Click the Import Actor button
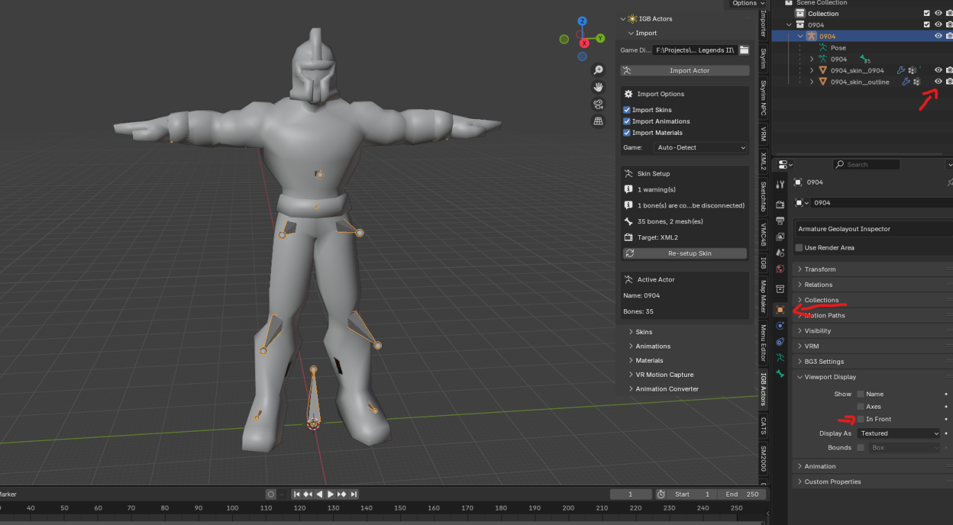 [x=685, y=71]
